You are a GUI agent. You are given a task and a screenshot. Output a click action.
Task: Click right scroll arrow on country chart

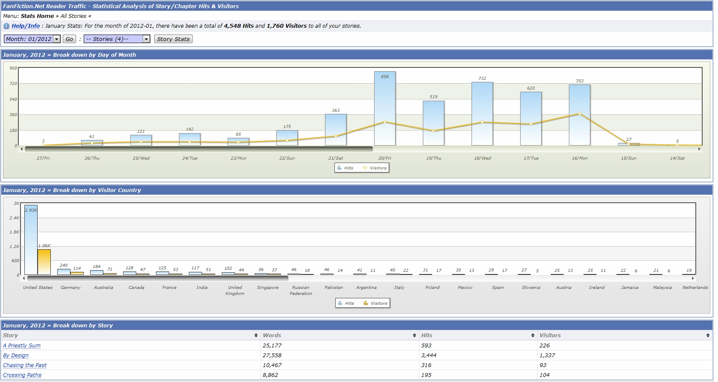coord(693,278)
